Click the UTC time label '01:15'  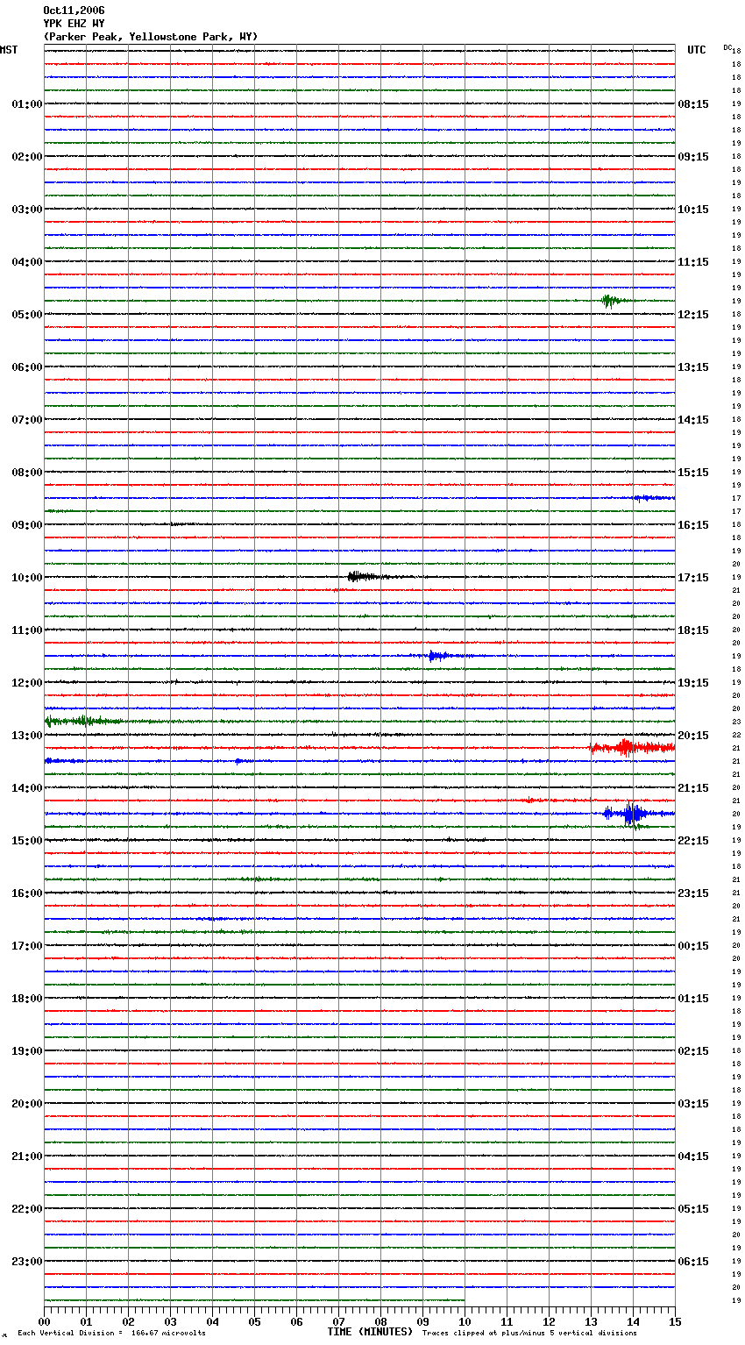coord(693,999)
